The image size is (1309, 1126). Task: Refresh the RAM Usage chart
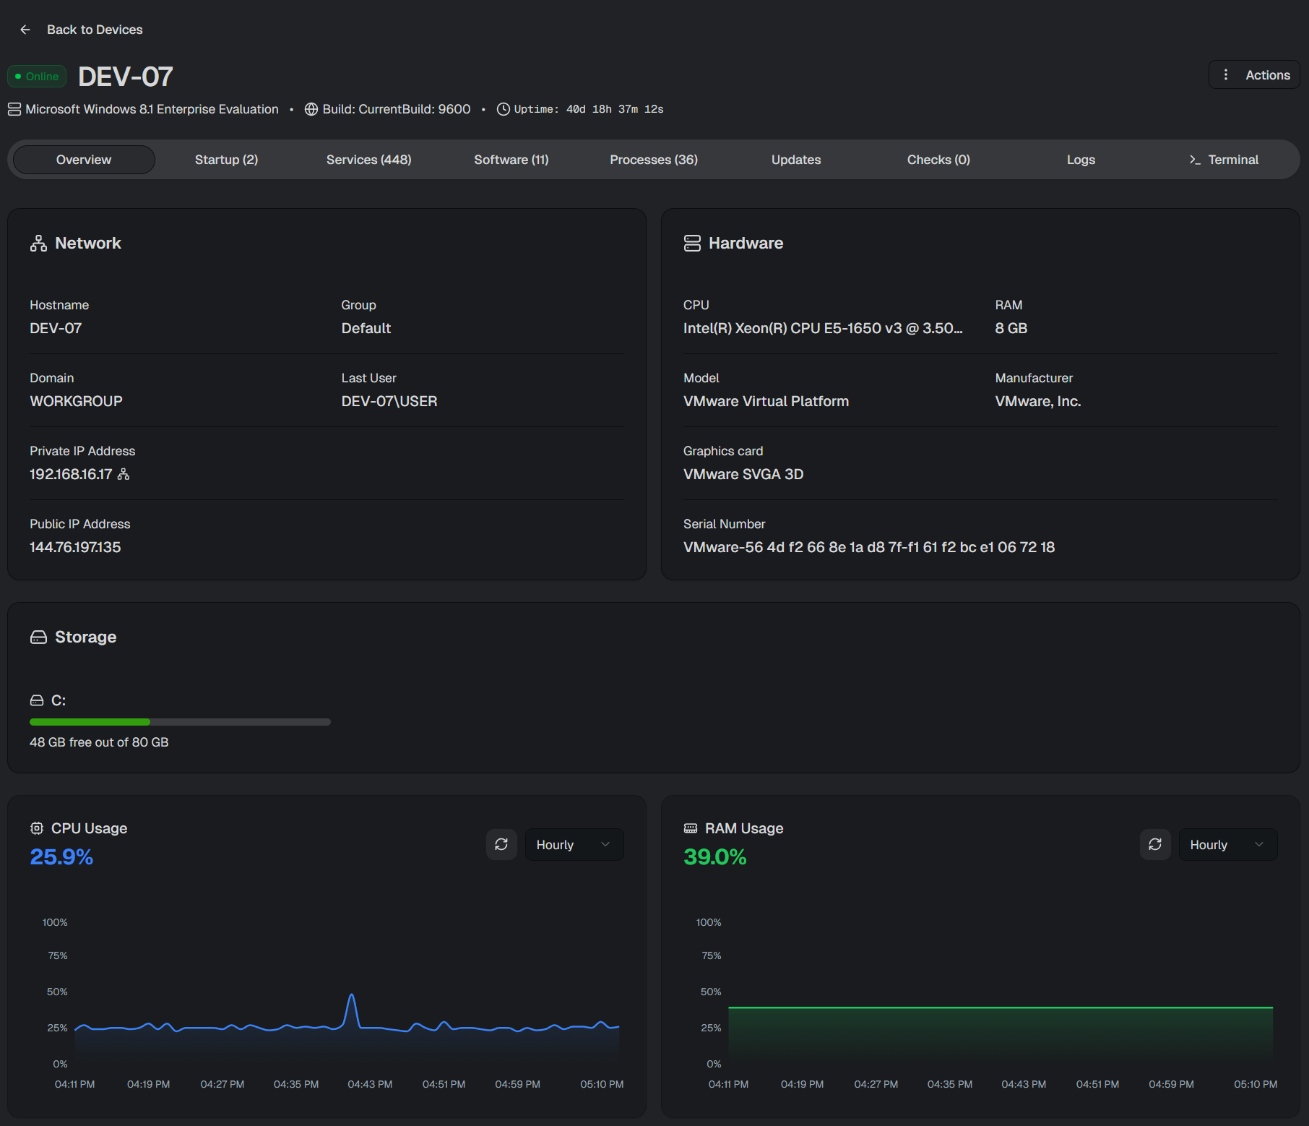pos(1155,844)
